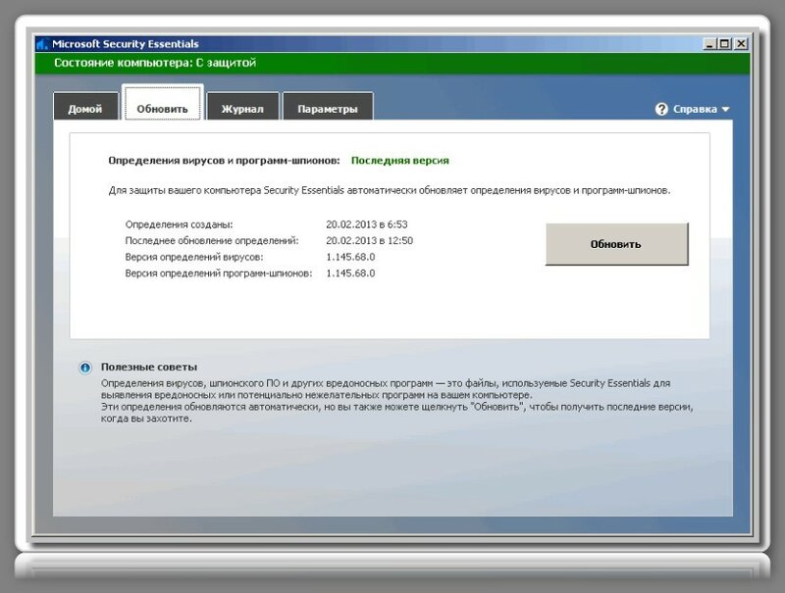785x593 pixels.
Task: Open the Домой tab
Action: coord(85,108)
